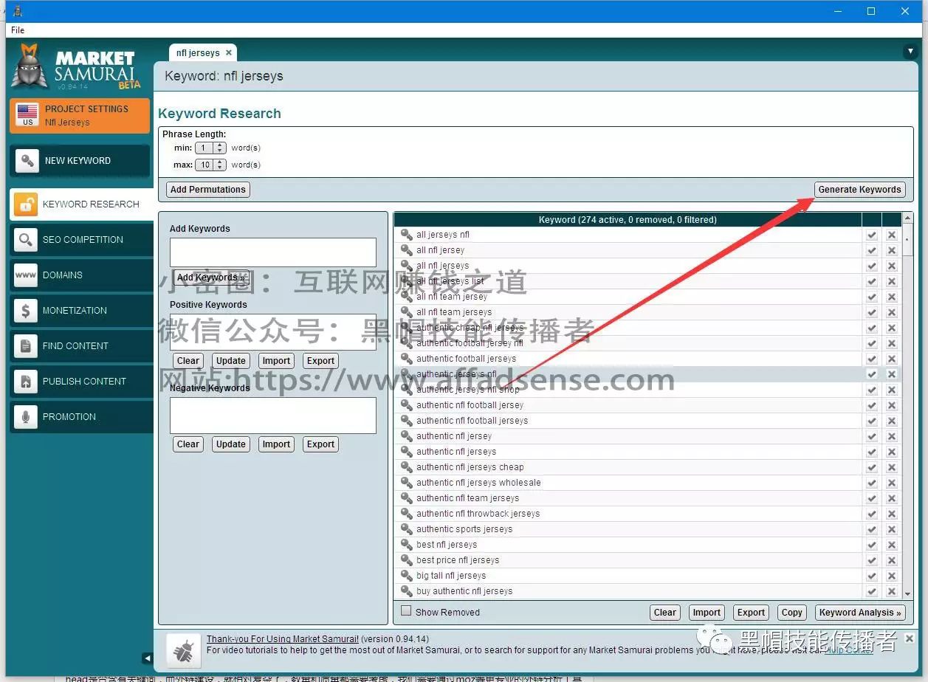Toggle checkmark for buy authentic nfl jerseys
The width and height of the screenshot is (928, 682).
point(872,591)
